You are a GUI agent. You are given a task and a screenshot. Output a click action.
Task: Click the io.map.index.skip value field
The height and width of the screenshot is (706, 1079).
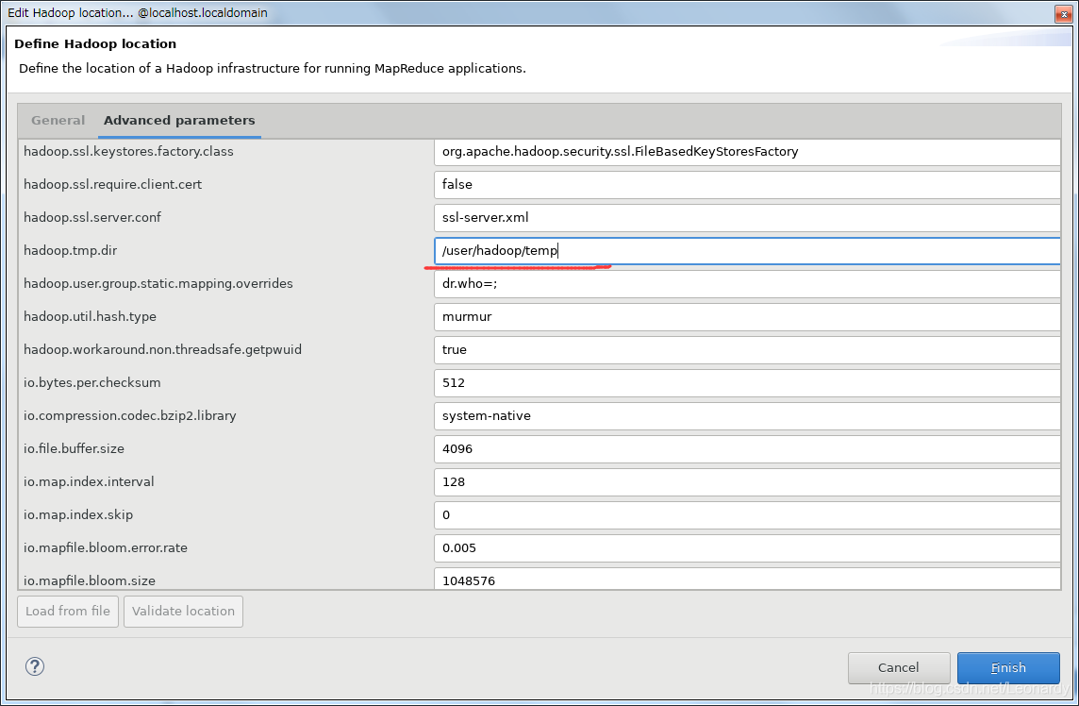coord(745,514)
